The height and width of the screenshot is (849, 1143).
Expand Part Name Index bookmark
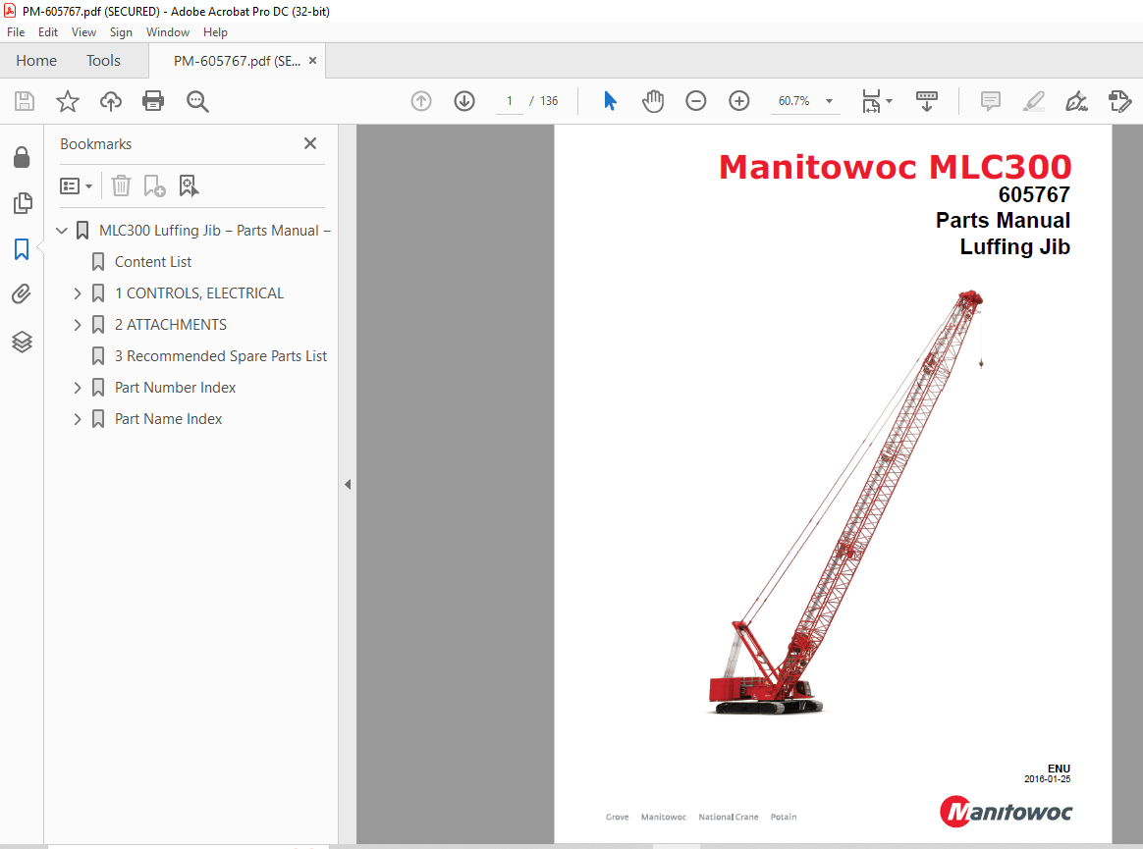click(78, 419)
